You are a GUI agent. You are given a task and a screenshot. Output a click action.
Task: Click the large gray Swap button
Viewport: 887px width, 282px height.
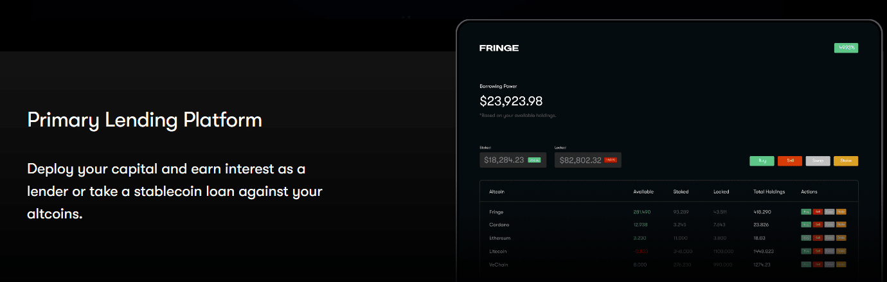(818, 161)
